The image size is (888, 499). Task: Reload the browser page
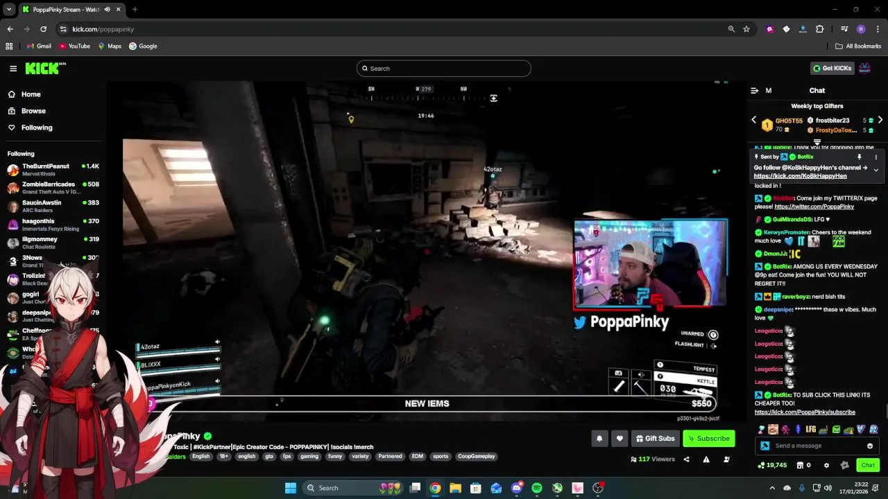pos(43,29)
